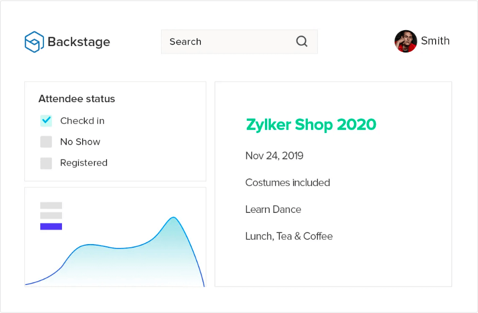478x313 pixels.
Task: Click the peak of the attendance chart
Action: coord(173,218)
